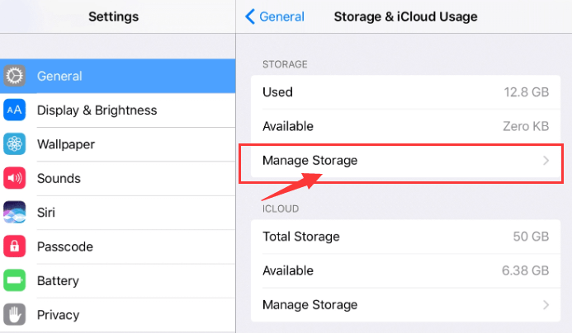
Task: Tap the back chevron arrow in header
Action: [249, 16]
